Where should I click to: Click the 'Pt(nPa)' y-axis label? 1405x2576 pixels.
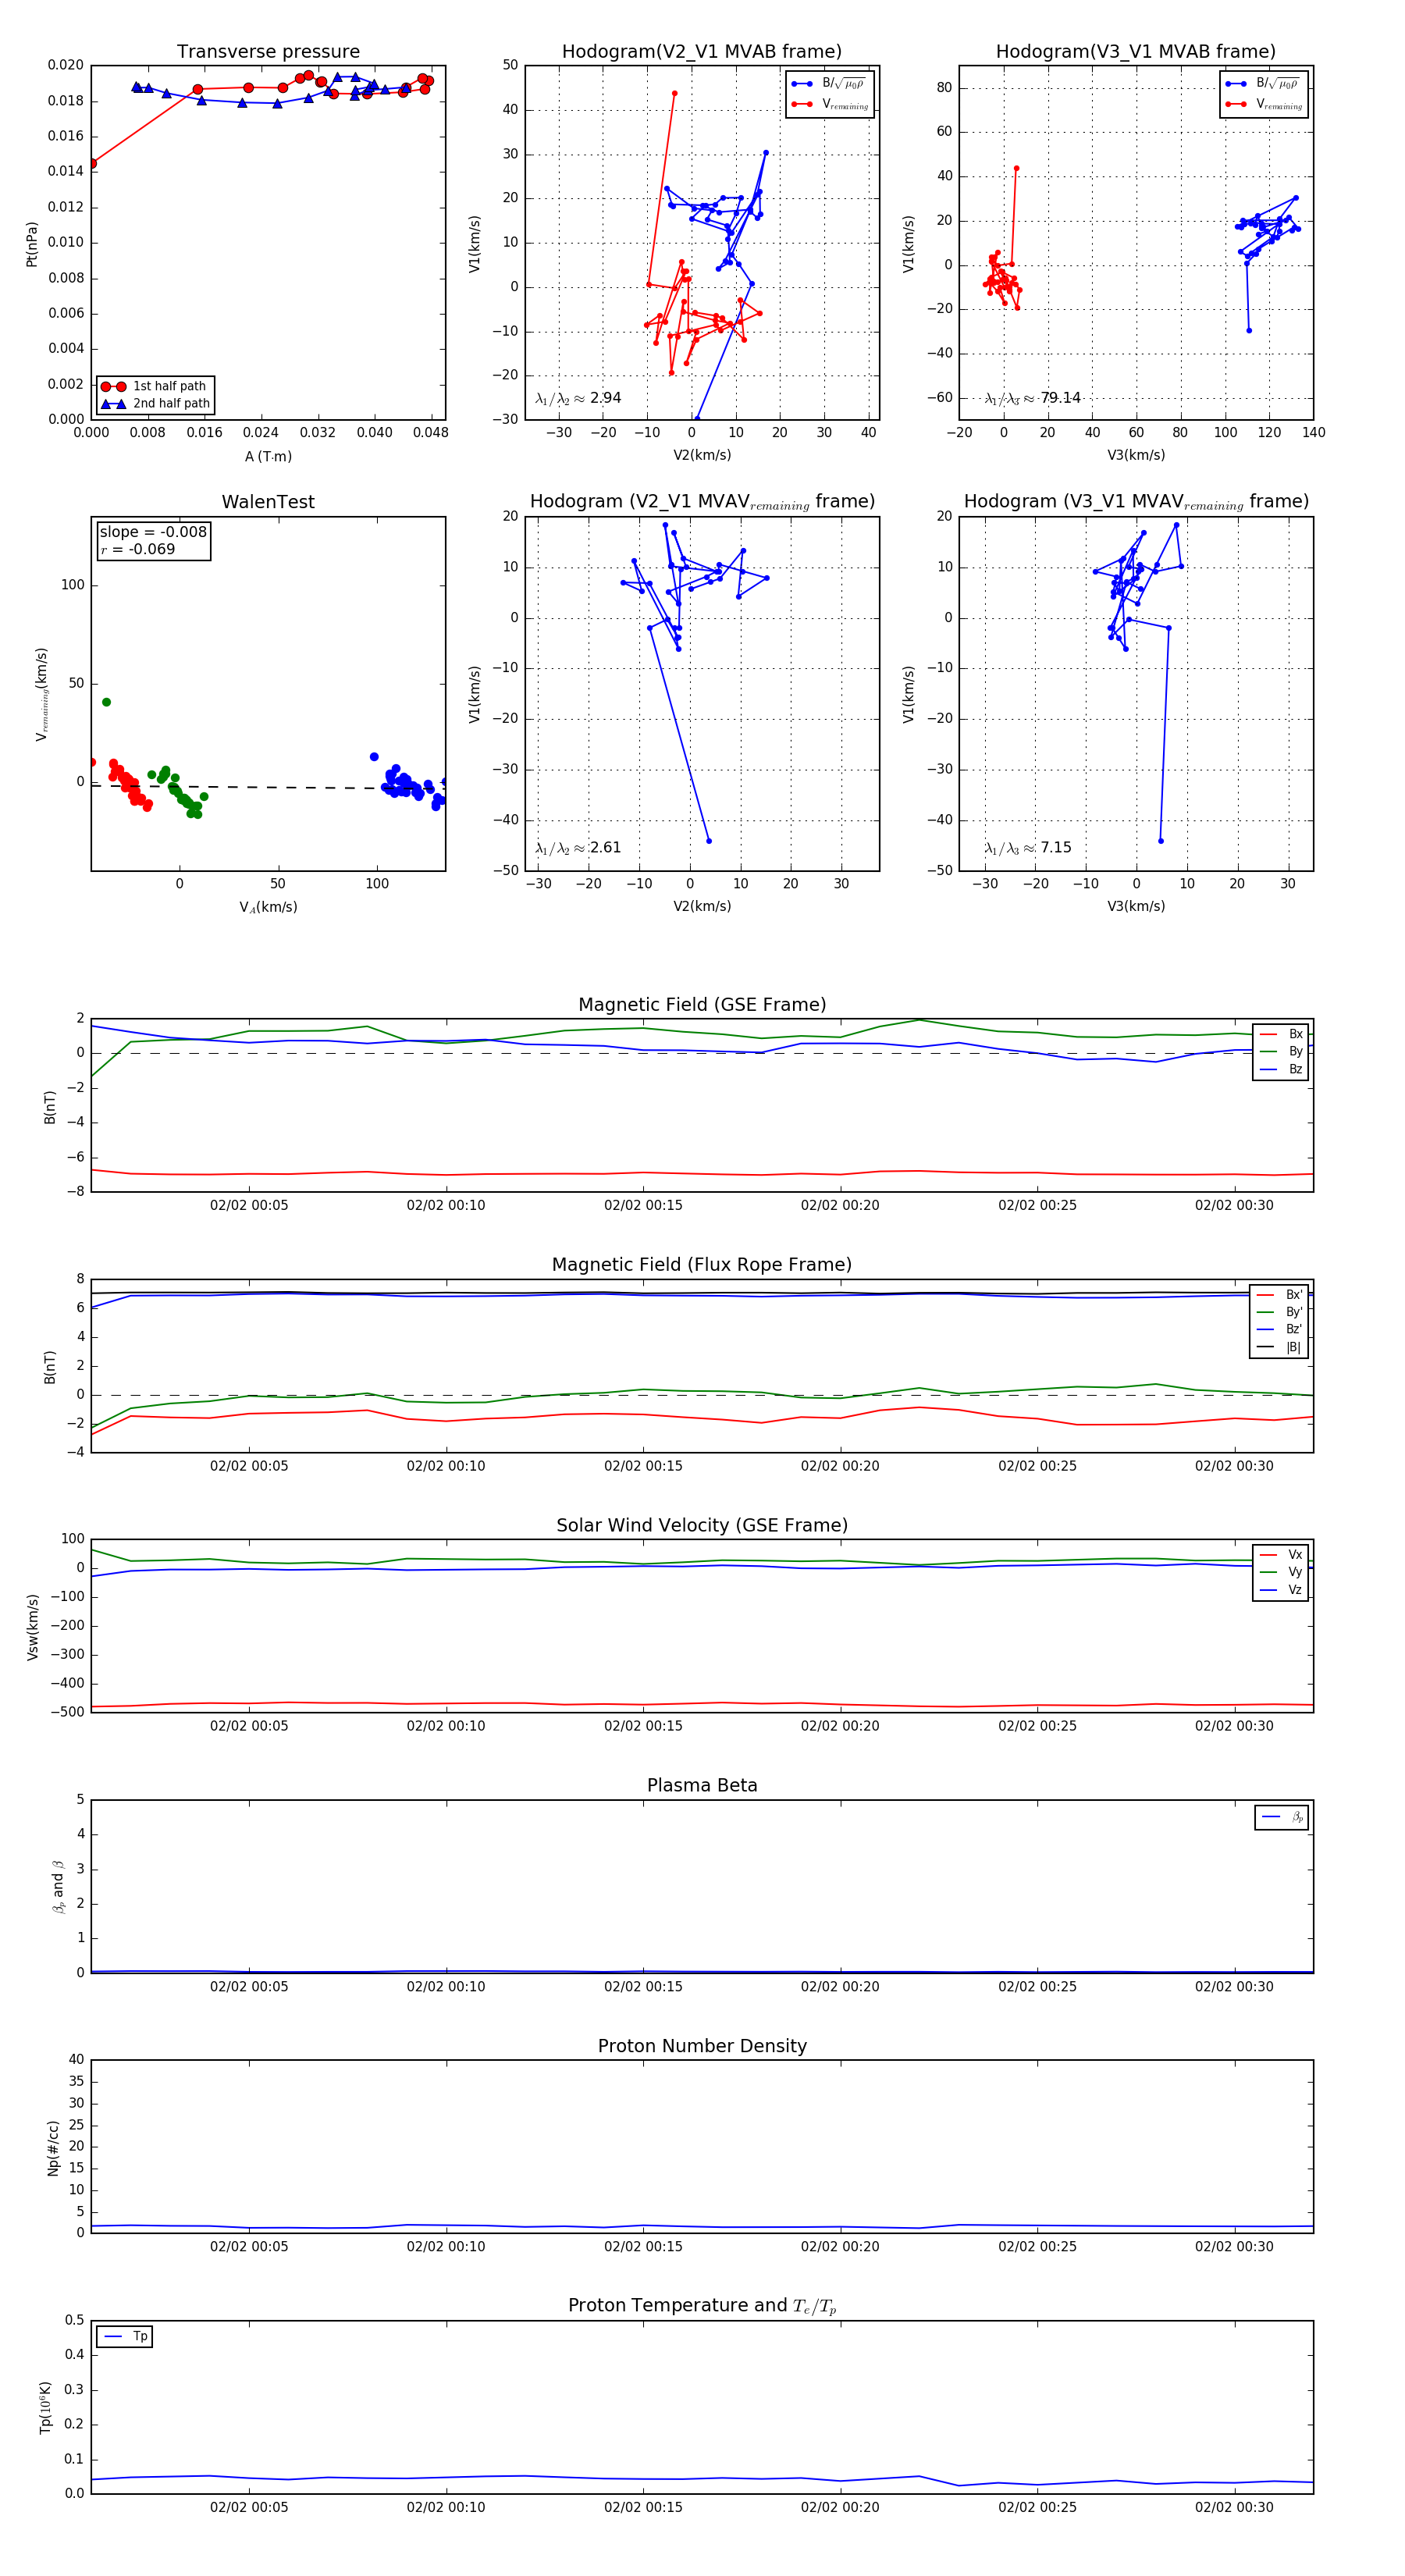point(32,243)
